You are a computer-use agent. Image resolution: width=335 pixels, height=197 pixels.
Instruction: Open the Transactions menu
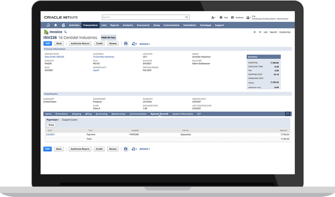(x=90, y=25)
